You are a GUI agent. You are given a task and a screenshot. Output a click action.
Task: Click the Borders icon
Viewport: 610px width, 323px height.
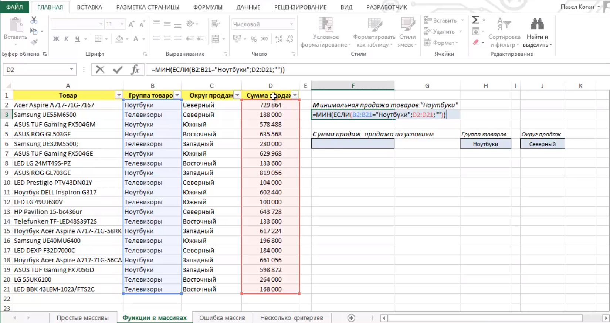(x=98, y=39)
